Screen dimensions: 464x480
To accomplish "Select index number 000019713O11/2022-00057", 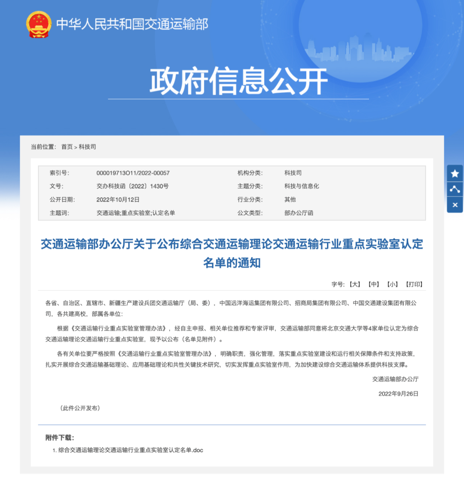I will [x=133, y=173].
